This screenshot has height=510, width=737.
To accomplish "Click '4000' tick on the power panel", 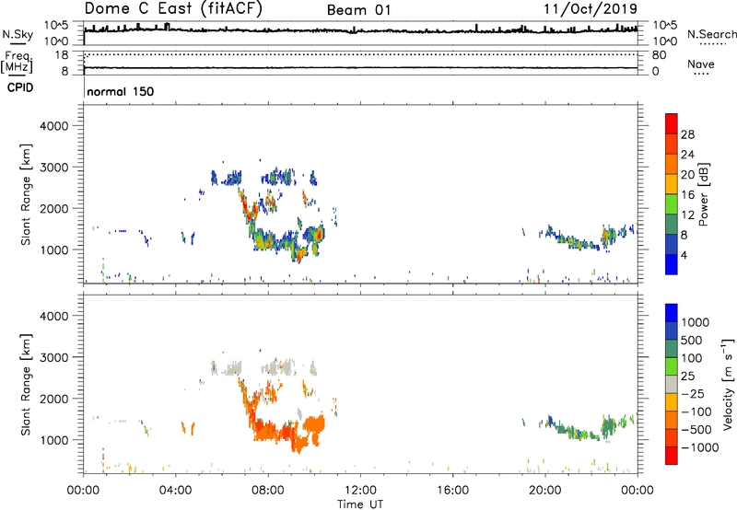I will tap(53, 126).
